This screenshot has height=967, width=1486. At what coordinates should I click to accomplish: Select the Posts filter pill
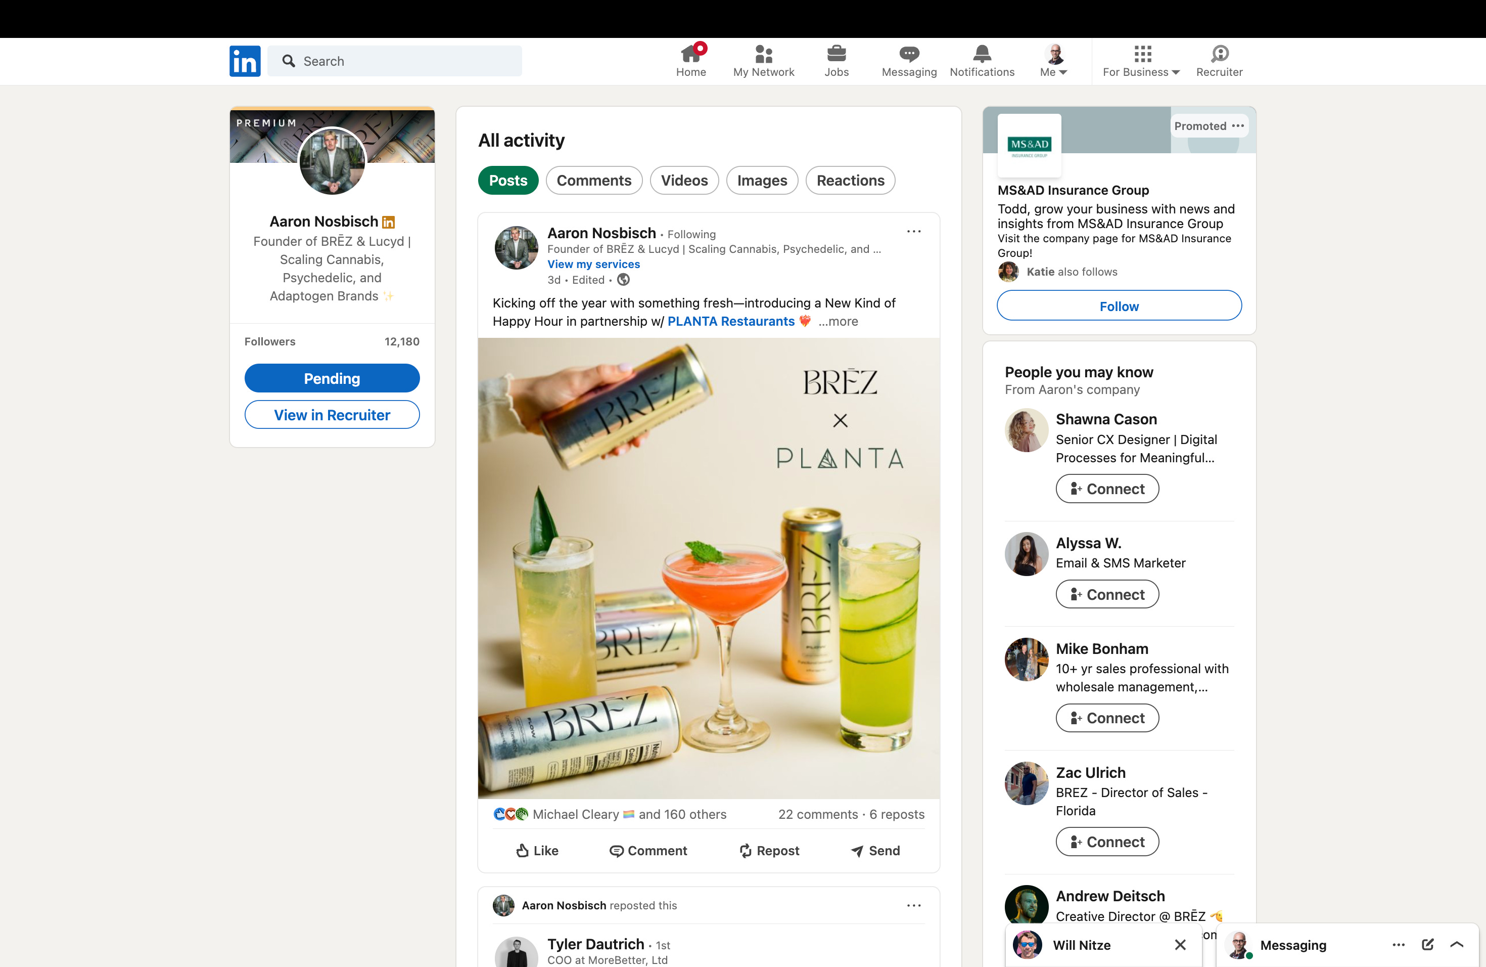coord(507,181)
